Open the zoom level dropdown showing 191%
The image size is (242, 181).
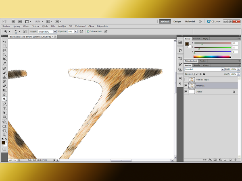[x=39, y=21]
